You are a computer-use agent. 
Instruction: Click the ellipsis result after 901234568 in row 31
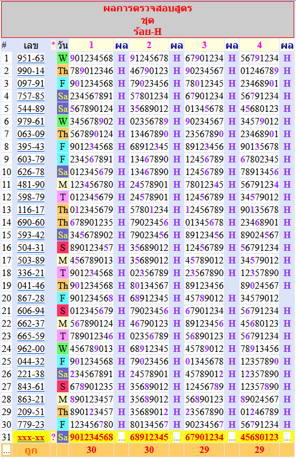click(x=121, y=437)
